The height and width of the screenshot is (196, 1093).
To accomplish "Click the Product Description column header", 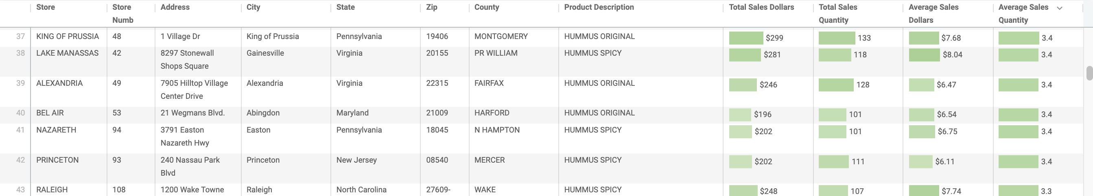I will point(599,7).
